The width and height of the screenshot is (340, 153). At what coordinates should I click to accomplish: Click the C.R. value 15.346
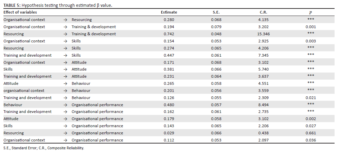263,34
